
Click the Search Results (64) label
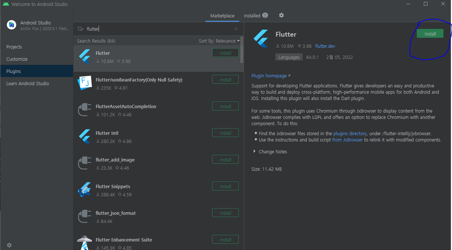point(96,41)
